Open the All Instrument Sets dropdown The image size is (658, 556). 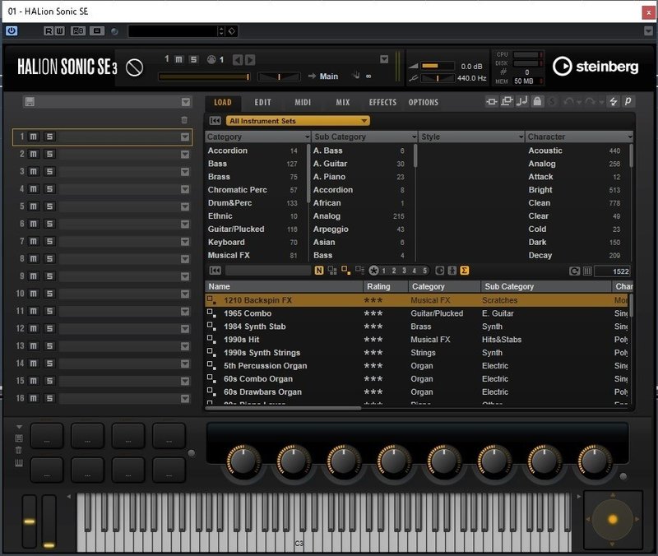(x=298, y=121)
